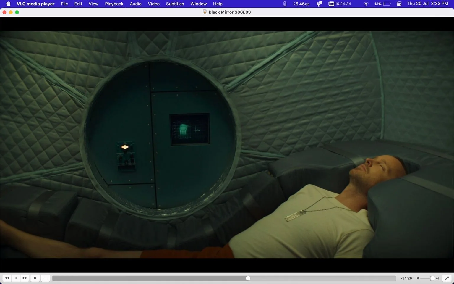Click the fast-forward button
Viewport: 454px width, 284px height.
tap(25, 278)
